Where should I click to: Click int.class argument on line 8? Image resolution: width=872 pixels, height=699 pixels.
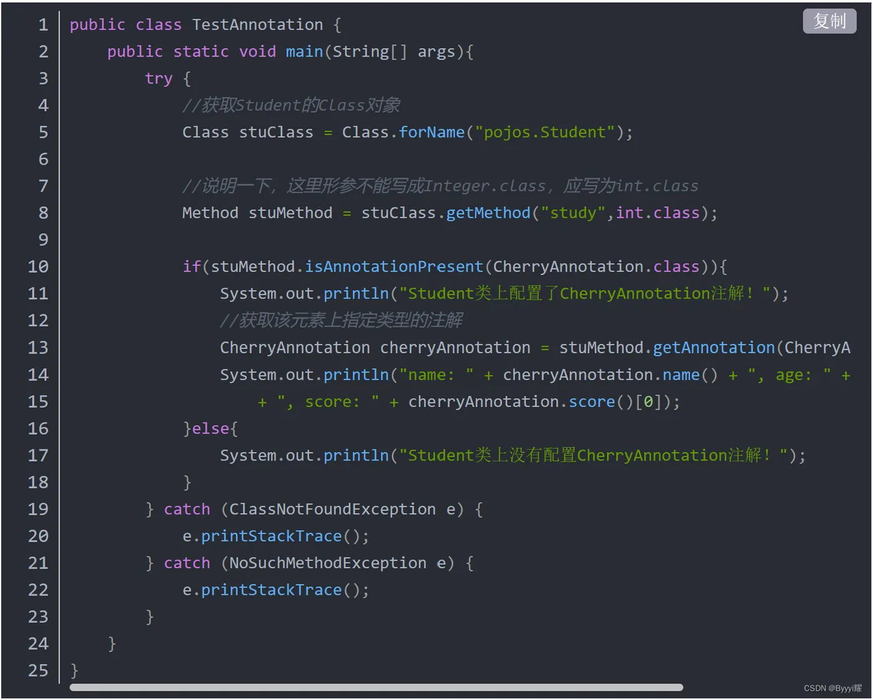[657, 213]
